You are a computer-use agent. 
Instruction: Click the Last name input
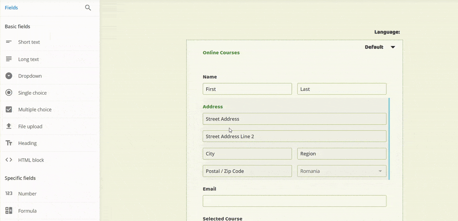pyautogui.click(x=342, y=89)
